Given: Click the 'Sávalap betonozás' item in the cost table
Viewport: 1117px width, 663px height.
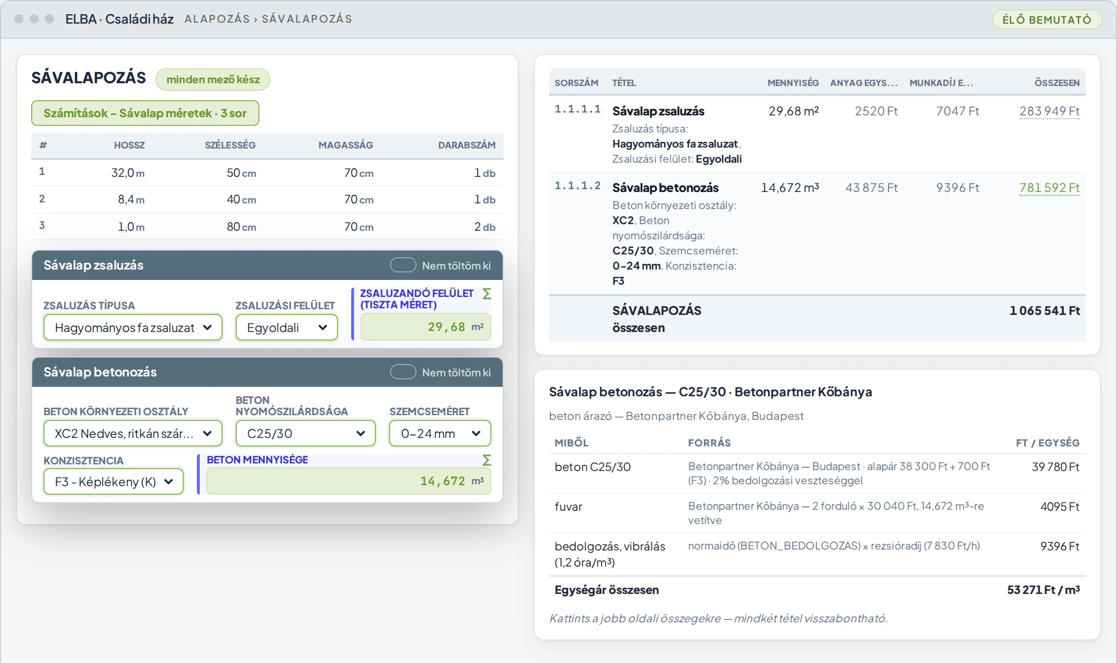Looking at the screenshot, I should tap(665, 188).
